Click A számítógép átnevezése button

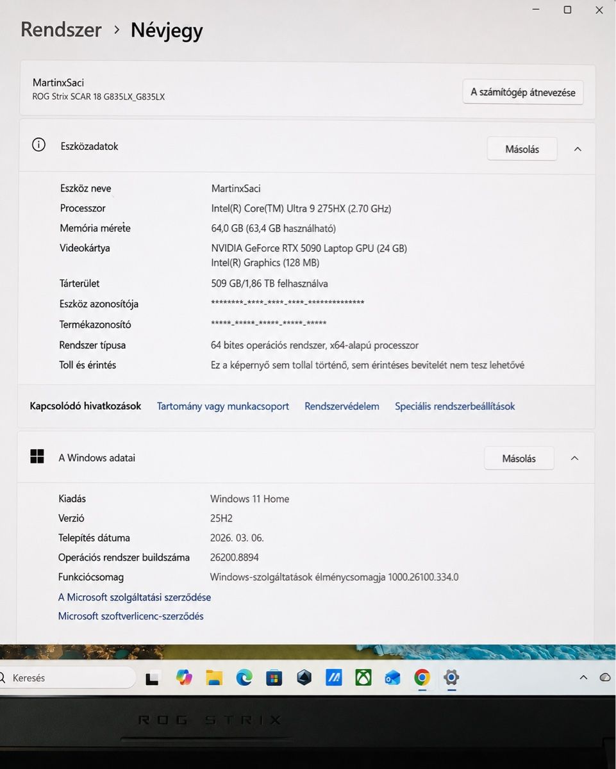pos(523,92)
